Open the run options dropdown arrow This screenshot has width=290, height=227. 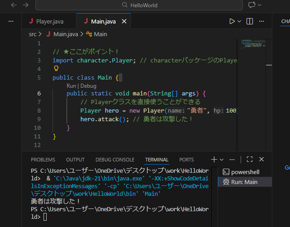click(x=239, y=21)
